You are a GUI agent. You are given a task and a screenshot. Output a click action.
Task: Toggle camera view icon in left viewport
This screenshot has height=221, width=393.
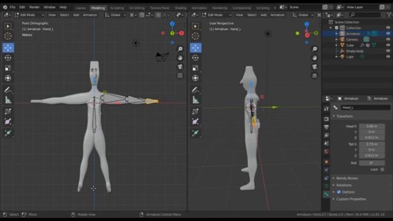tap(180, 67)
